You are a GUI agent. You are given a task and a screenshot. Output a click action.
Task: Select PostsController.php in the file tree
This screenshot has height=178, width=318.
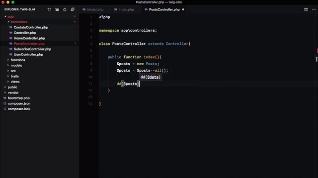(29, 44)
